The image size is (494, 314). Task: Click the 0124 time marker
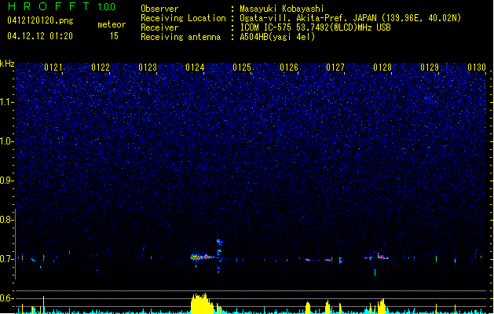pos(195,68)
